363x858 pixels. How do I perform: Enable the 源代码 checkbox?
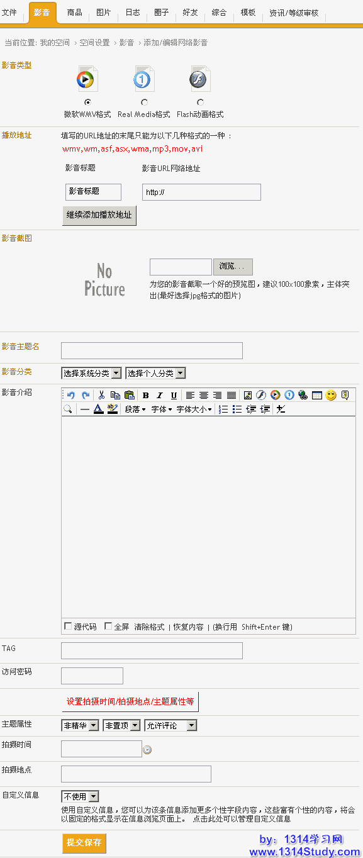(69, 627)
